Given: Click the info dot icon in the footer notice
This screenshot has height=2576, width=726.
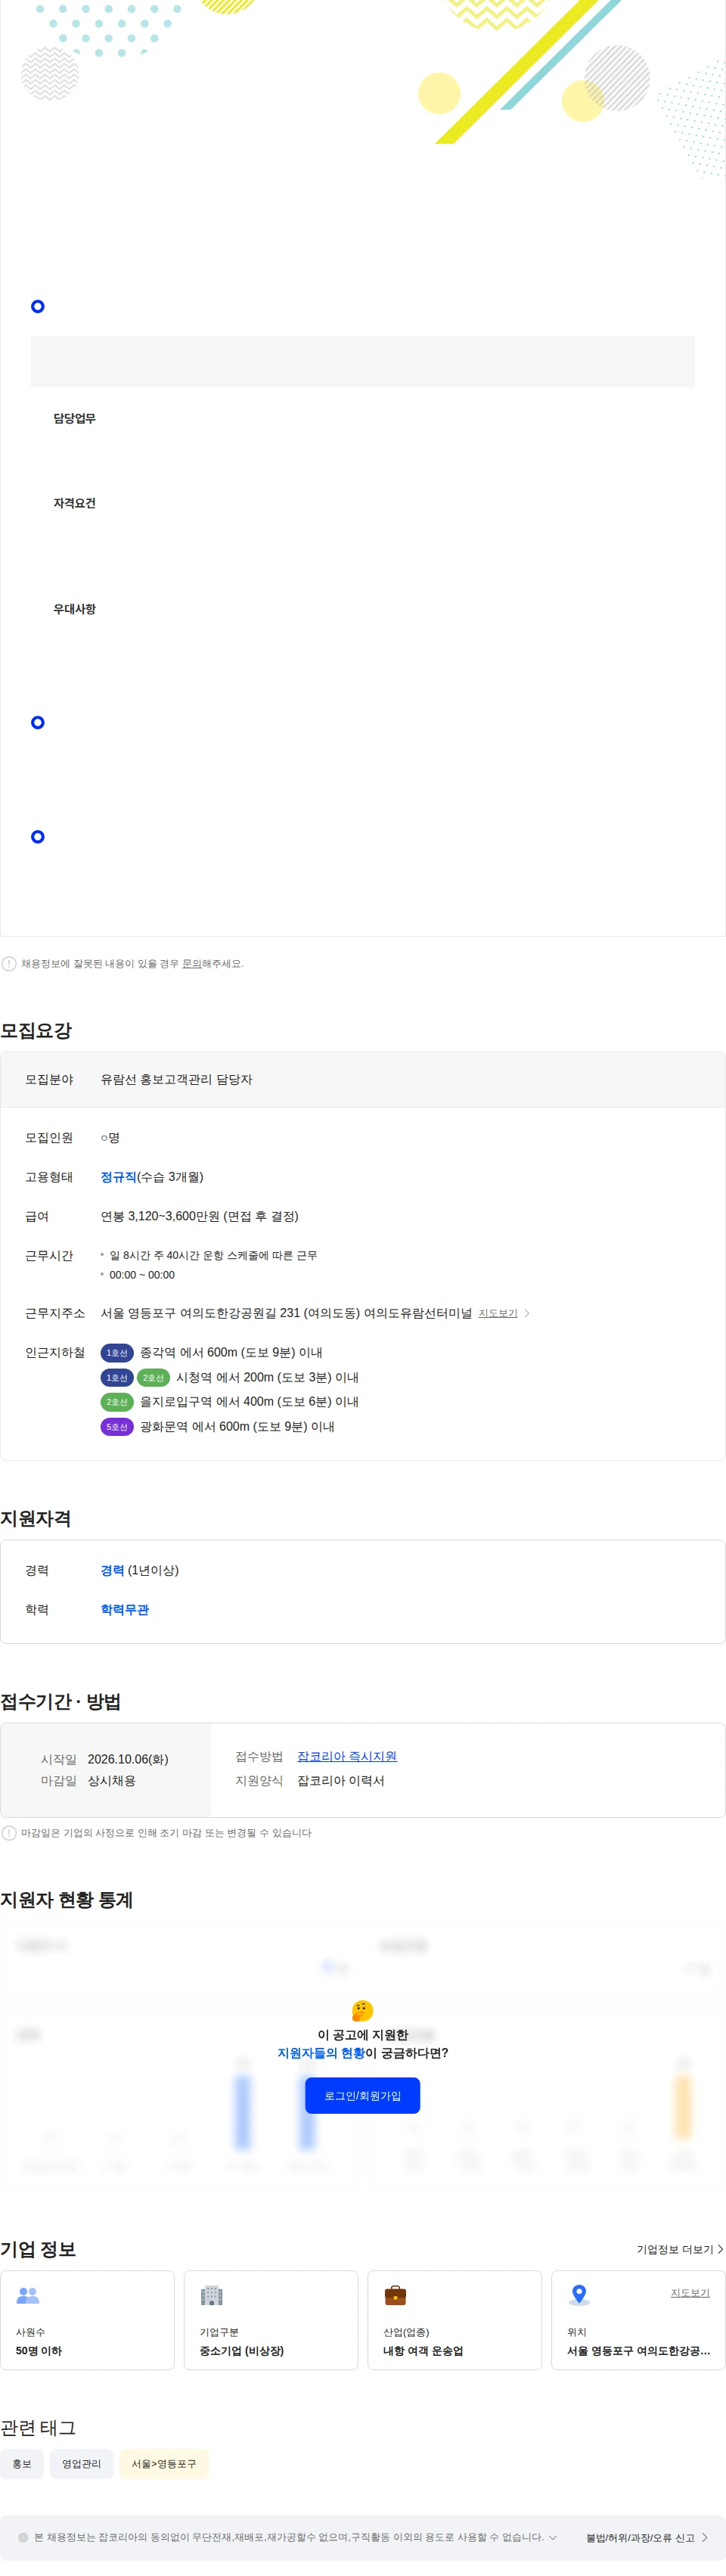Looking at the screenshot, I should [23, 2537].
